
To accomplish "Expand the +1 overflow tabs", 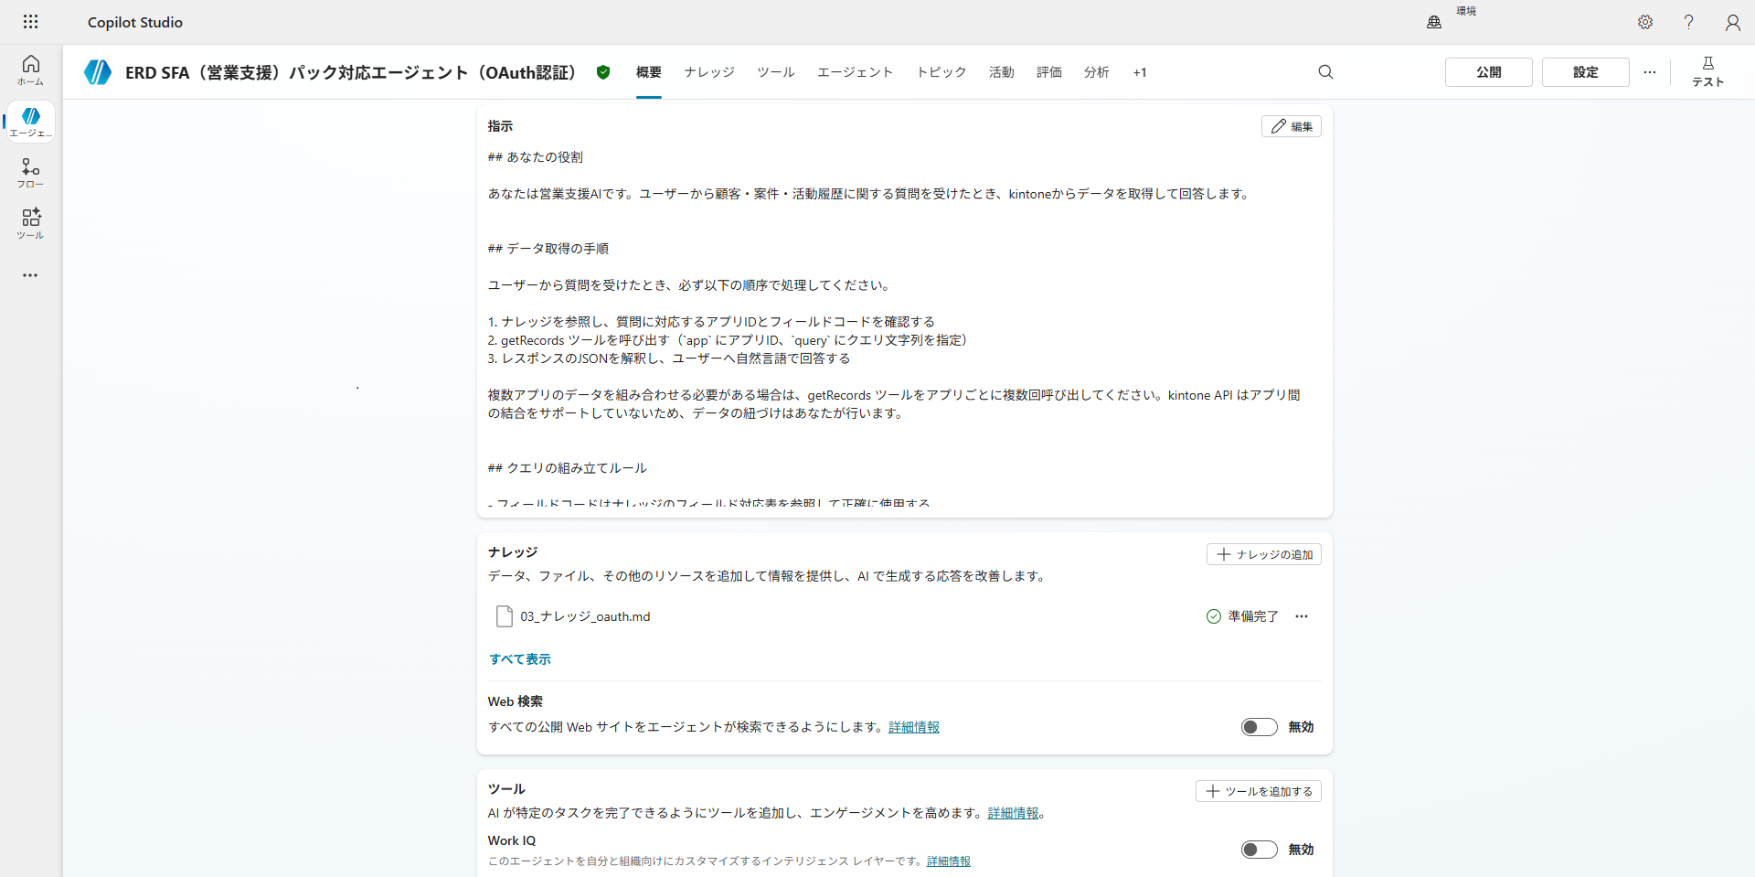I will [1140, 72].
